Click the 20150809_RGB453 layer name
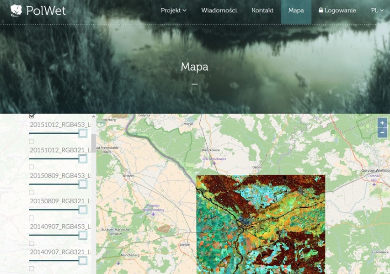The width and height of the screenshot is (390, 274). coord(60,176)
